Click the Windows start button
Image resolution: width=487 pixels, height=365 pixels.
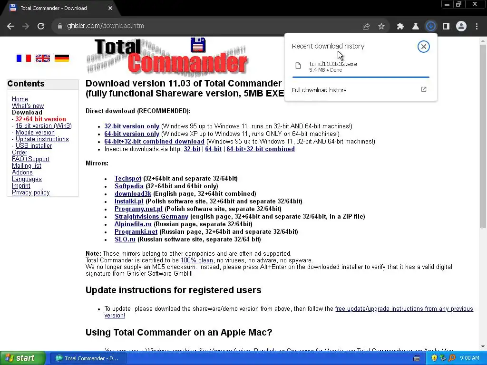pyautogui.click(x=22, y=358)
